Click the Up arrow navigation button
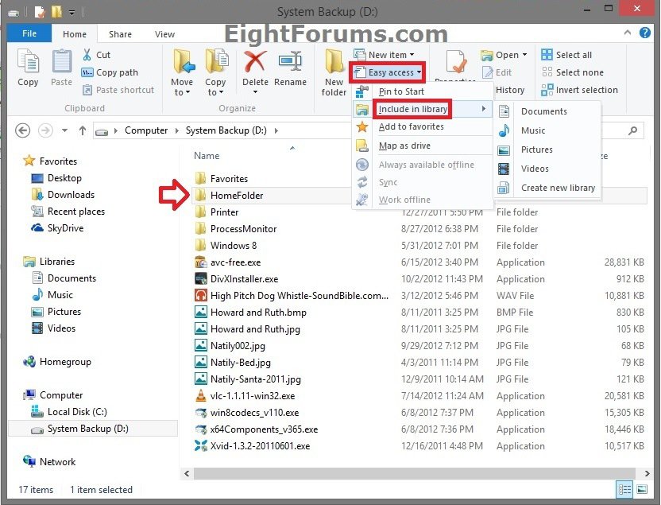Screen dimensions: 661x505 pyautogui.click(x=83, y=130)
